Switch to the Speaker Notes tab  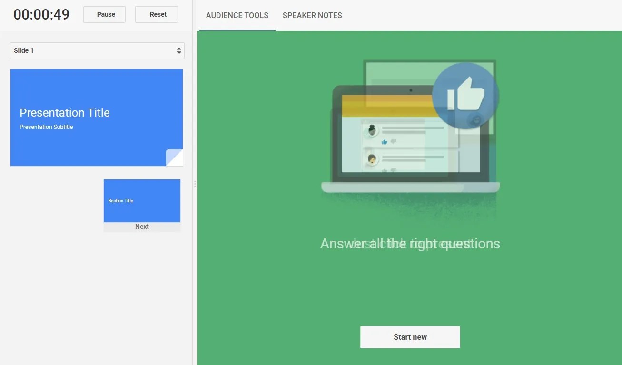tap(312, 15)
